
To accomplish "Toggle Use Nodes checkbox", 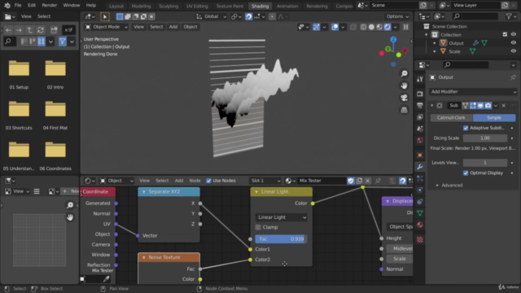I will click(208, 181).
